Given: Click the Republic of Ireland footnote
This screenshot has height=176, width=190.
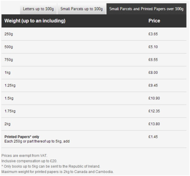Looking at the screenshot, I should [51, 166].
